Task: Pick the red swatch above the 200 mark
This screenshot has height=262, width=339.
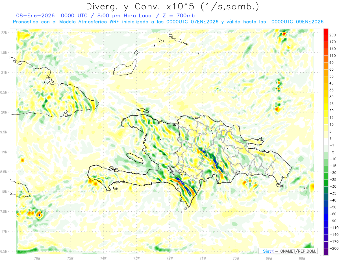Action: tap(326, 32)
